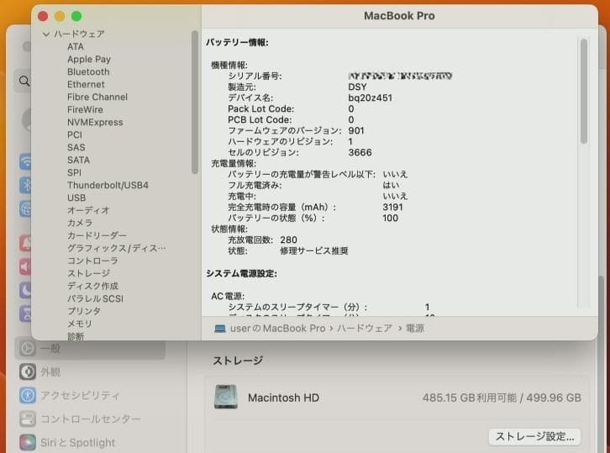Select PCI in the hardware list

75,134
